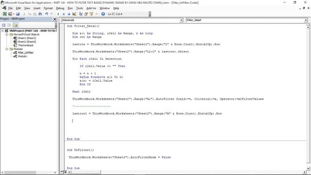Open the Properties Window toolbar icon
Screen dimensions: 311x175
86,14
